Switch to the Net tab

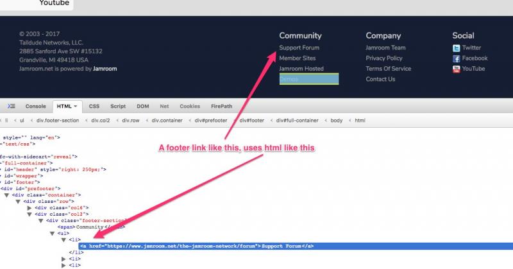(x=164, y=106)
